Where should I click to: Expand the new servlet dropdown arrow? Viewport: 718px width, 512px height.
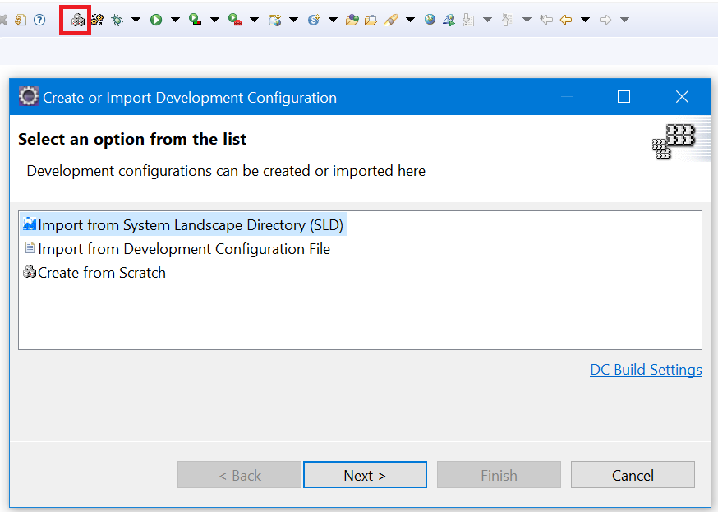point(334,20)
